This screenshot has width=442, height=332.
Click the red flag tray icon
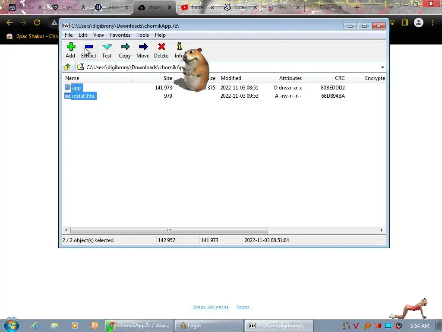[x=378, y=326]
